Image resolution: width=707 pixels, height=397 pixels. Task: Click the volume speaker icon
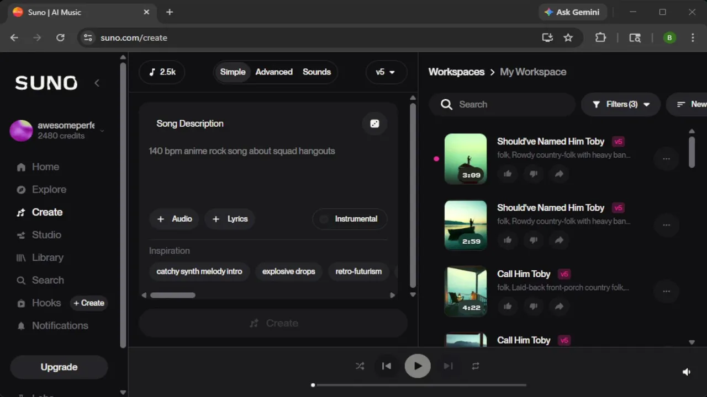[x=687, y=372]
